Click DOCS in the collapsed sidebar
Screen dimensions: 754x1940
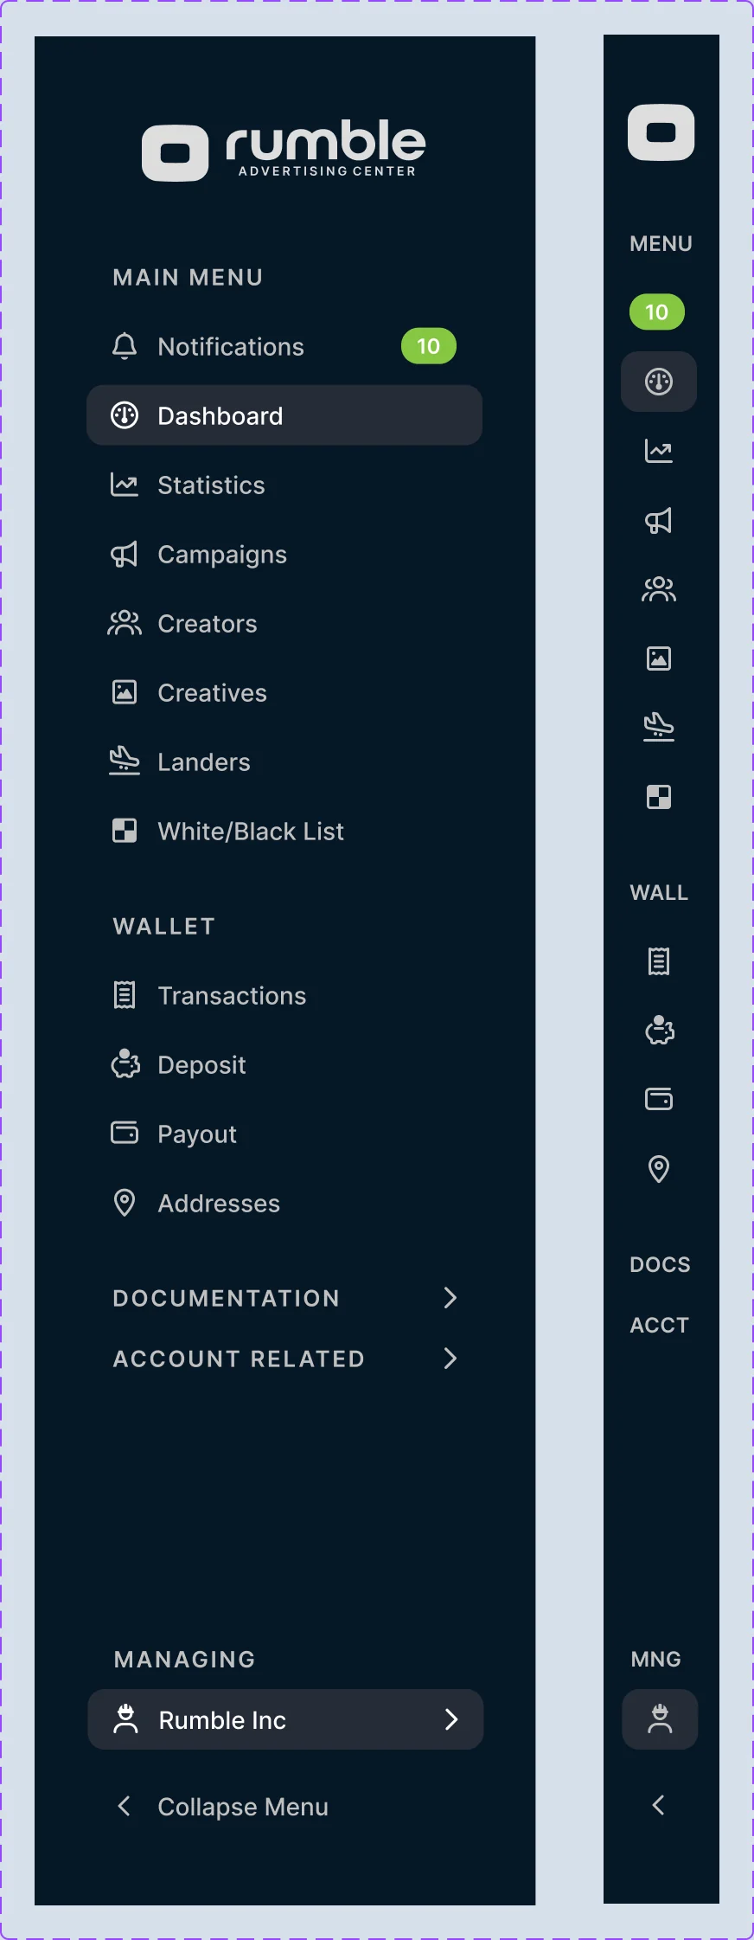(660, 1264)
